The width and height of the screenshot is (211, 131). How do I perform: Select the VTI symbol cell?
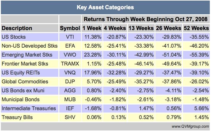click(70, 37)
